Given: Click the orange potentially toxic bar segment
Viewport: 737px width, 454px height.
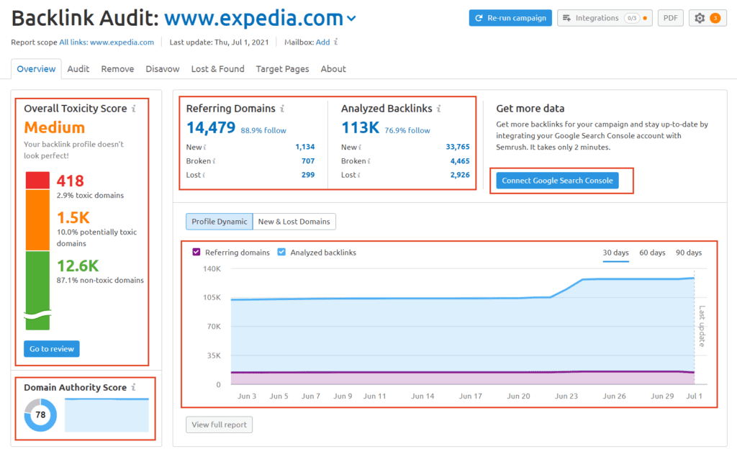Looking at the screenshot, I should [x=37, y=219].
